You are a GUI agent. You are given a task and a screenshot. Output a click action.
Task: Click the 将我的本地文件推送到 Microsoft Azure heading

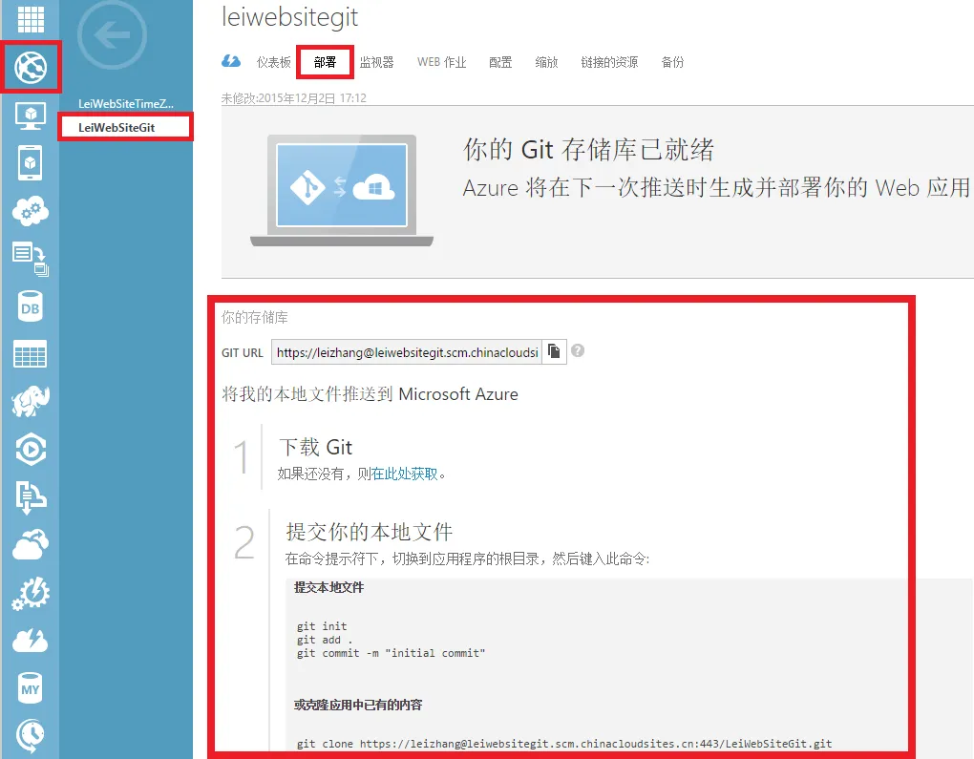point(371,393)
